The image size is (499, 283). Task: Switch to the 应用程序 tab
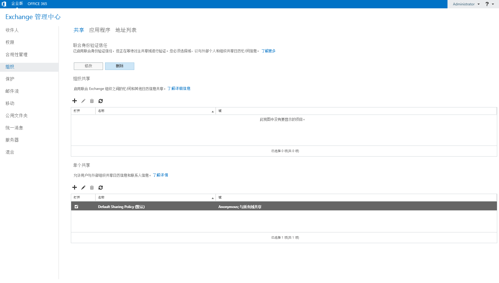tap(100, 30)
